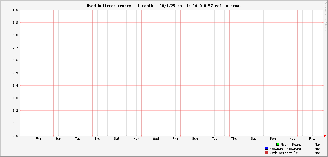Click the last Fri label on x-axis

[312, 139]
